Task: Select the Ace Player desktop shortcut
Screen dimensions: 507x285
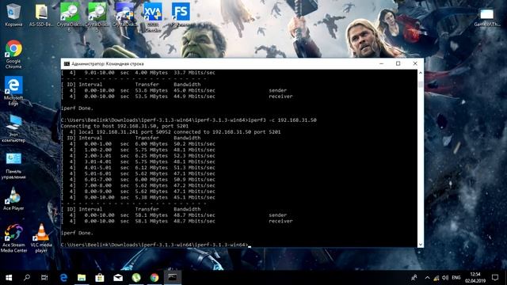Action: [x=13, y=199]
